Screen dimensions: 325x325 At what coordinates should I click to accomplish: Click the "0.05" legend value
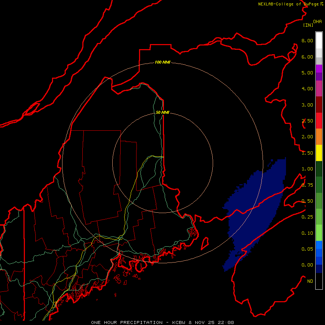307,249
